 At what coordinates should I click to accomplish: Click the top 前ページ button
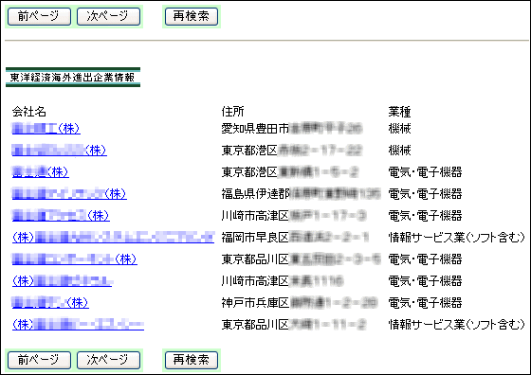tap(39, 16)
